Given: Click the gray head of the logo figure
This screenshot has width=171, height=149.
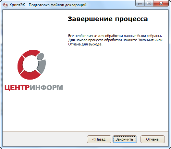Looking at the screenshot, I should (x=41, y=56).
